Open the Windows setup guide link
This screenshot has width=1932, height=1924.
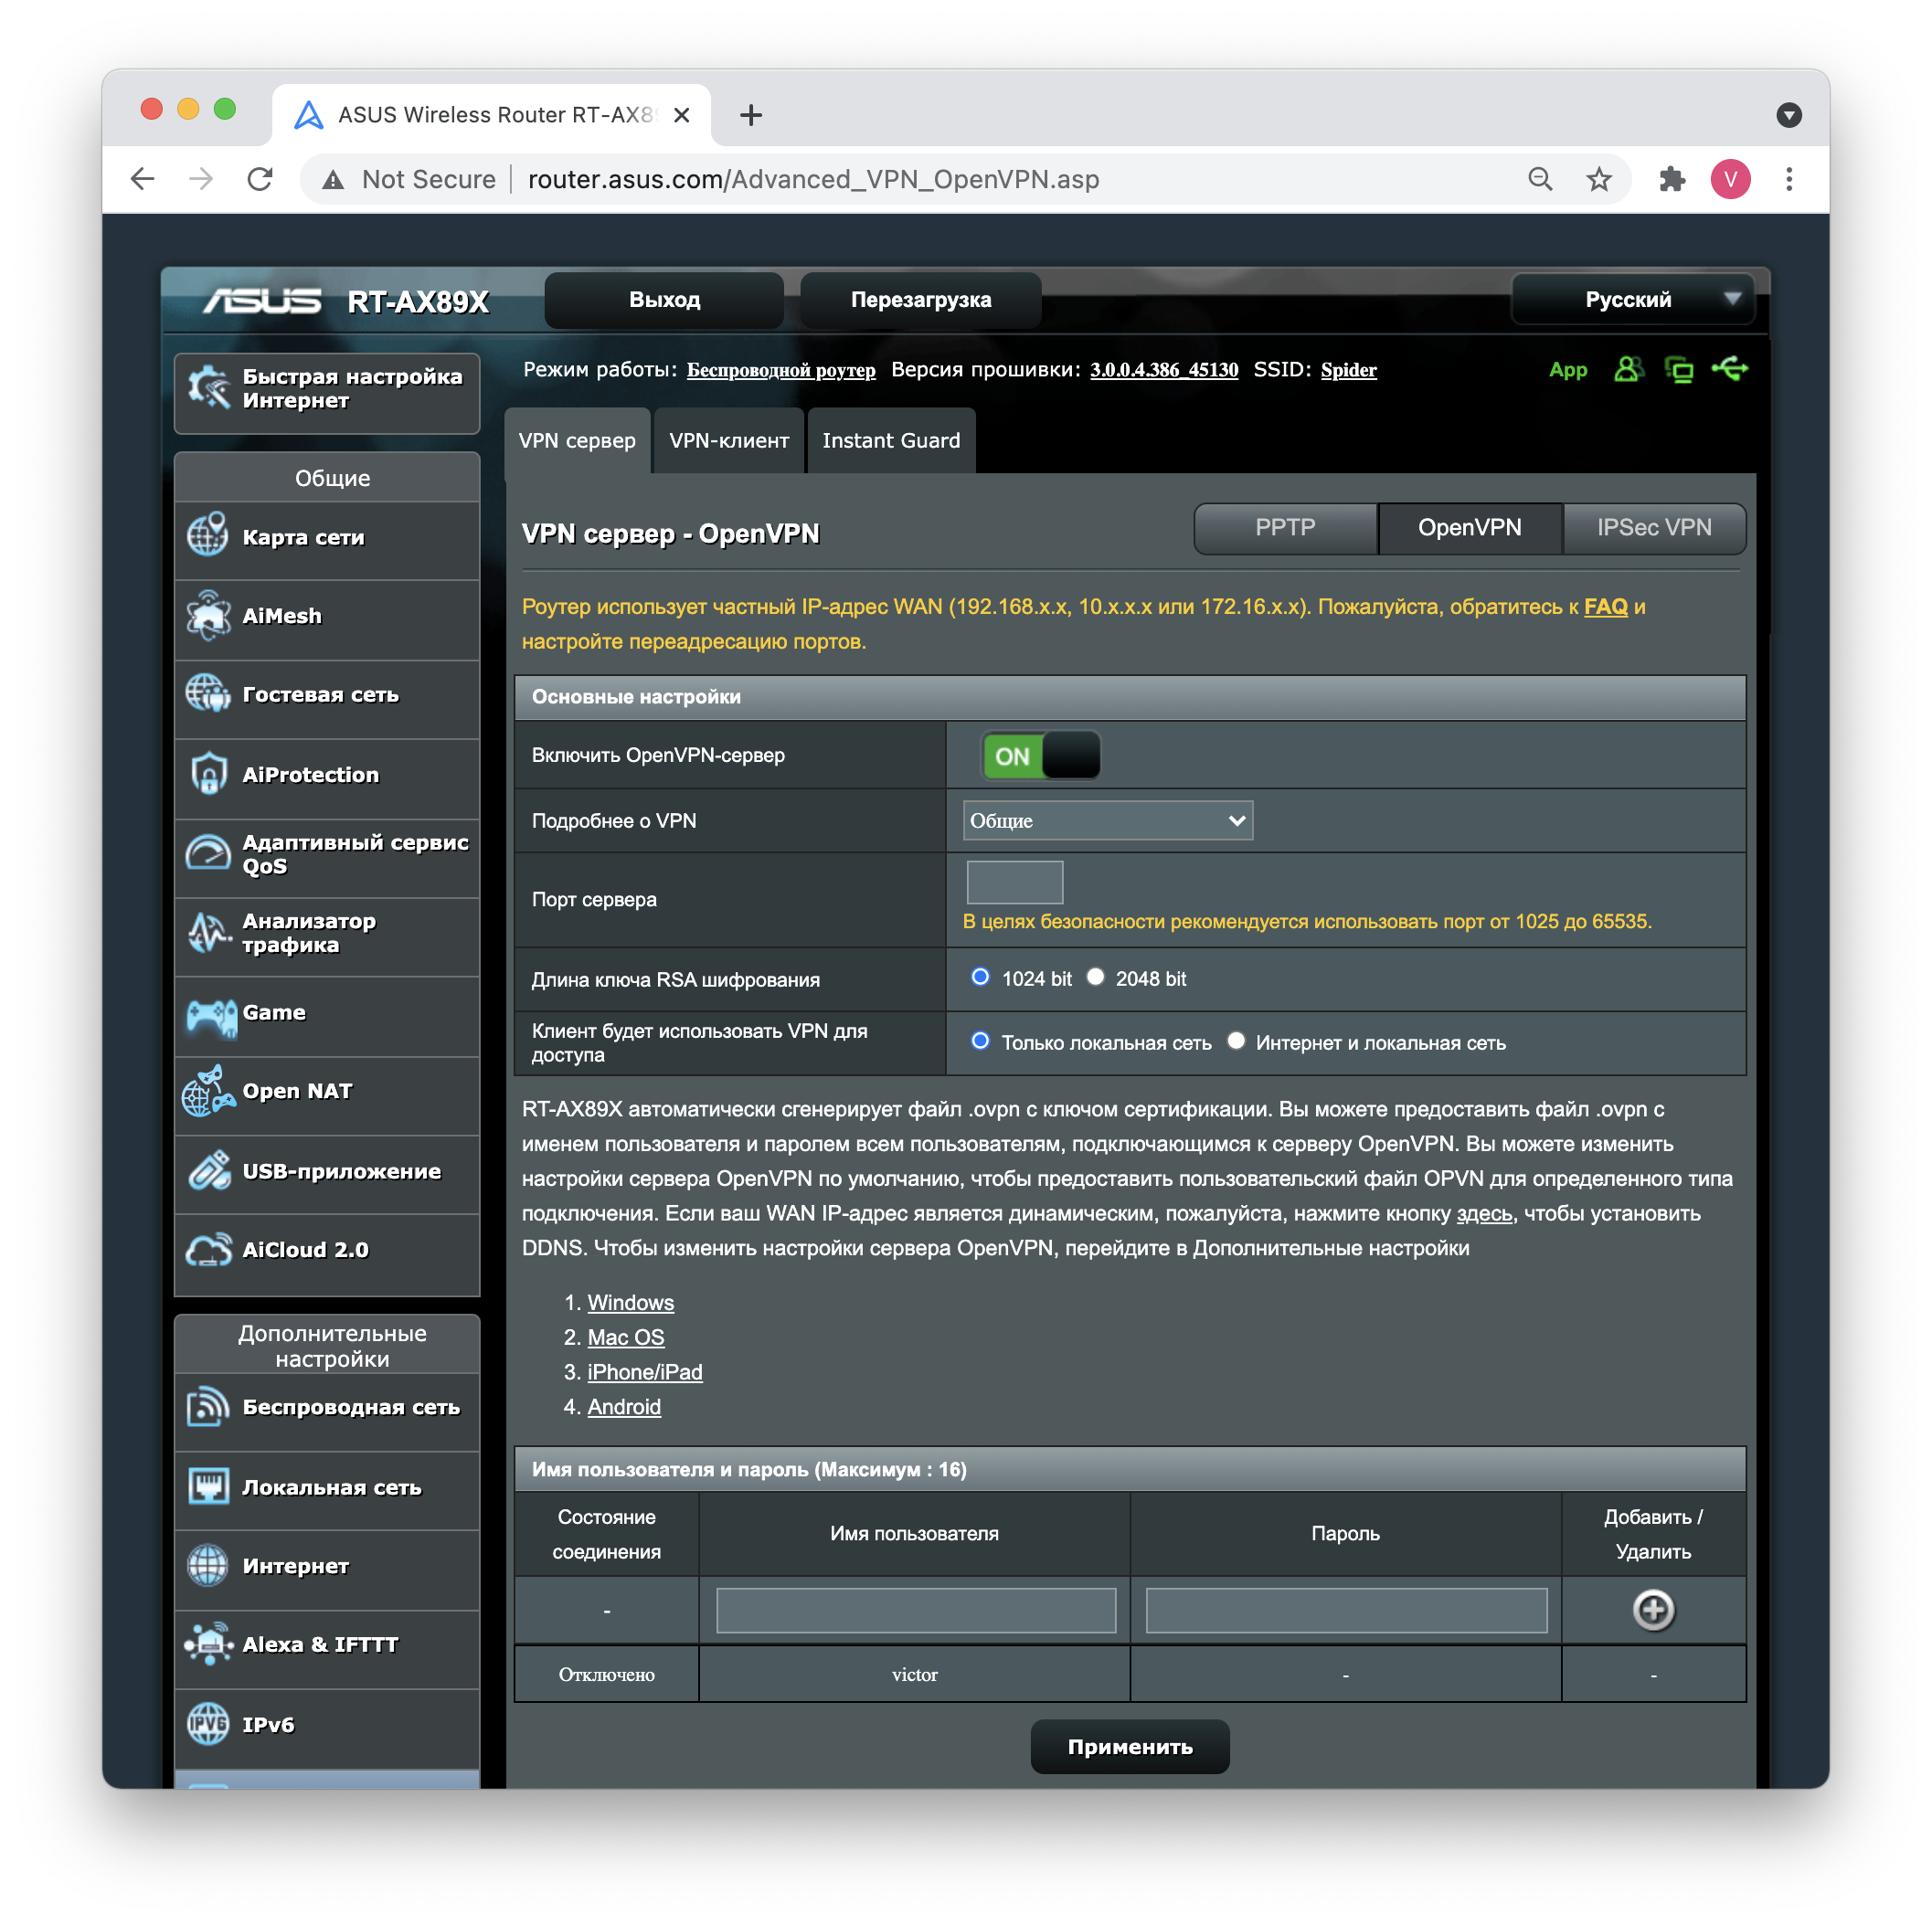630,1303
